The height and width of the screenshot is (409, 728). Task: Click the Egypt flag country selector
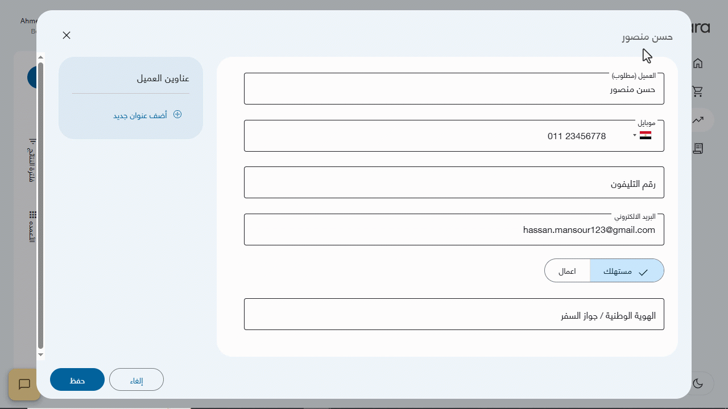[646, 135]
